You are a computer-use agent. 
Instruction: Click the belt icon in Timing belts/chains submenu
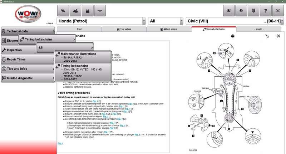pyautogui.click(x=22, y=39)
